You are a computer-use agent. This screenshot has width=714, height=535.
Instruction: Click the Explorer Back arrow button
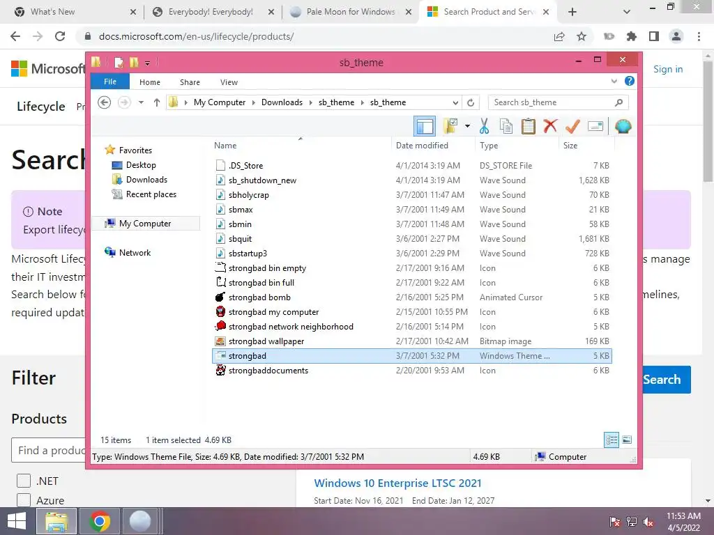(x=105, y=102)
